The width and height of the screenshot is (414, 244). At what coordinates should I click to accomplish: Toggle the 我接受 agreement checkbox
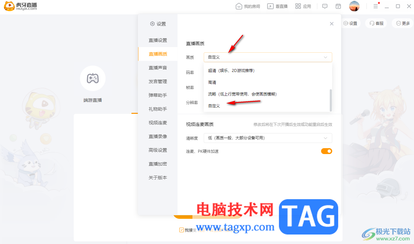click(x=182, y=230)
